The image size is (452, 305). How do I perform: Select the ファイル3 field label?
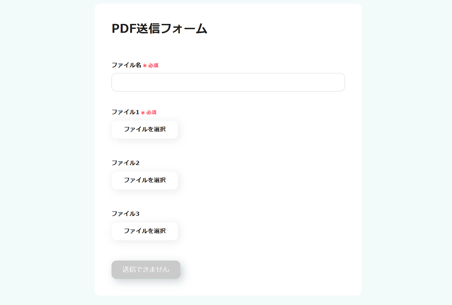125,214
